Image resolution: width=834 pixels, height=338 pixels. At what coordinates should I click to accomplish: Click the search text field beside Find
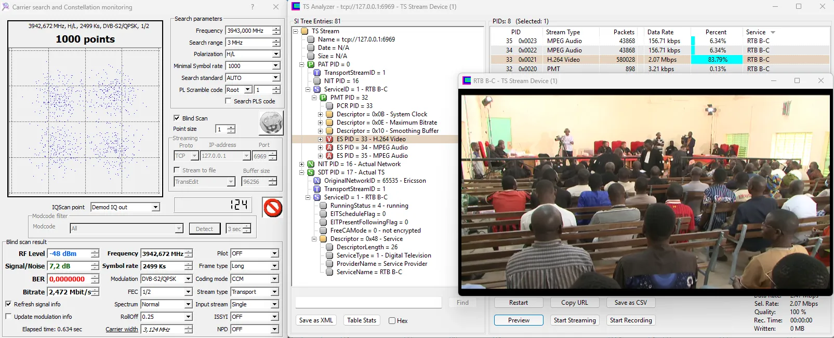[368, 303]
